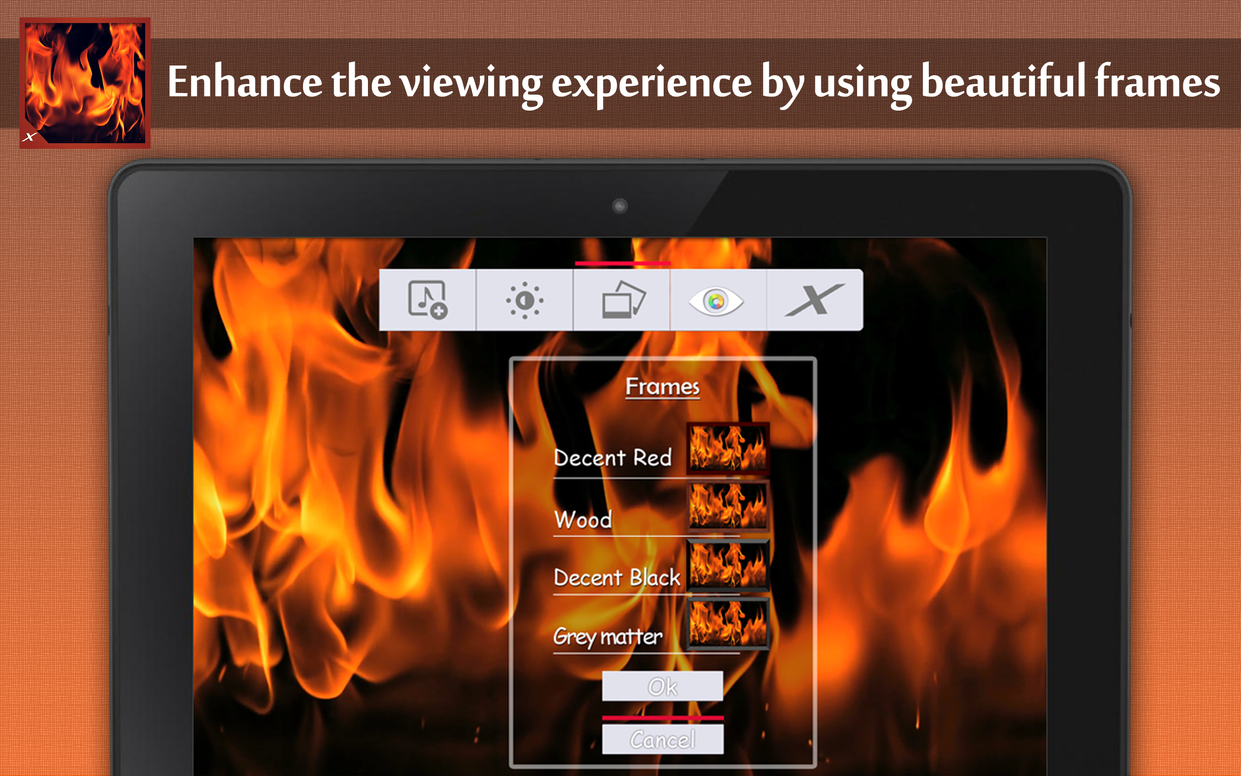Click the Frames dialog header
Image resolution: width=1241 pixels, height=776 pixels.
tap(662, 387)
